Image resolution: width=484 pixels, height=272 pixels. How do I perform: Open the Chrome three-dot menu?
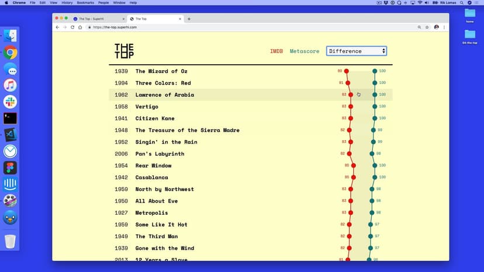444,27
